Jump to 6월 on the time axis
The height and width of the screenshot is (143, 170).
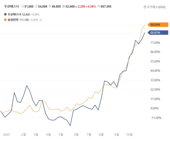click(x=76, y=134)
